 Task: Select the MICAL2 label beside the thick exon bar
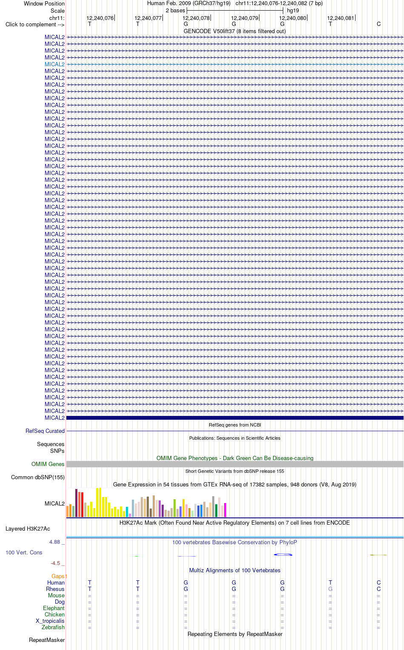pyautogui.click(x=54, y=418)
